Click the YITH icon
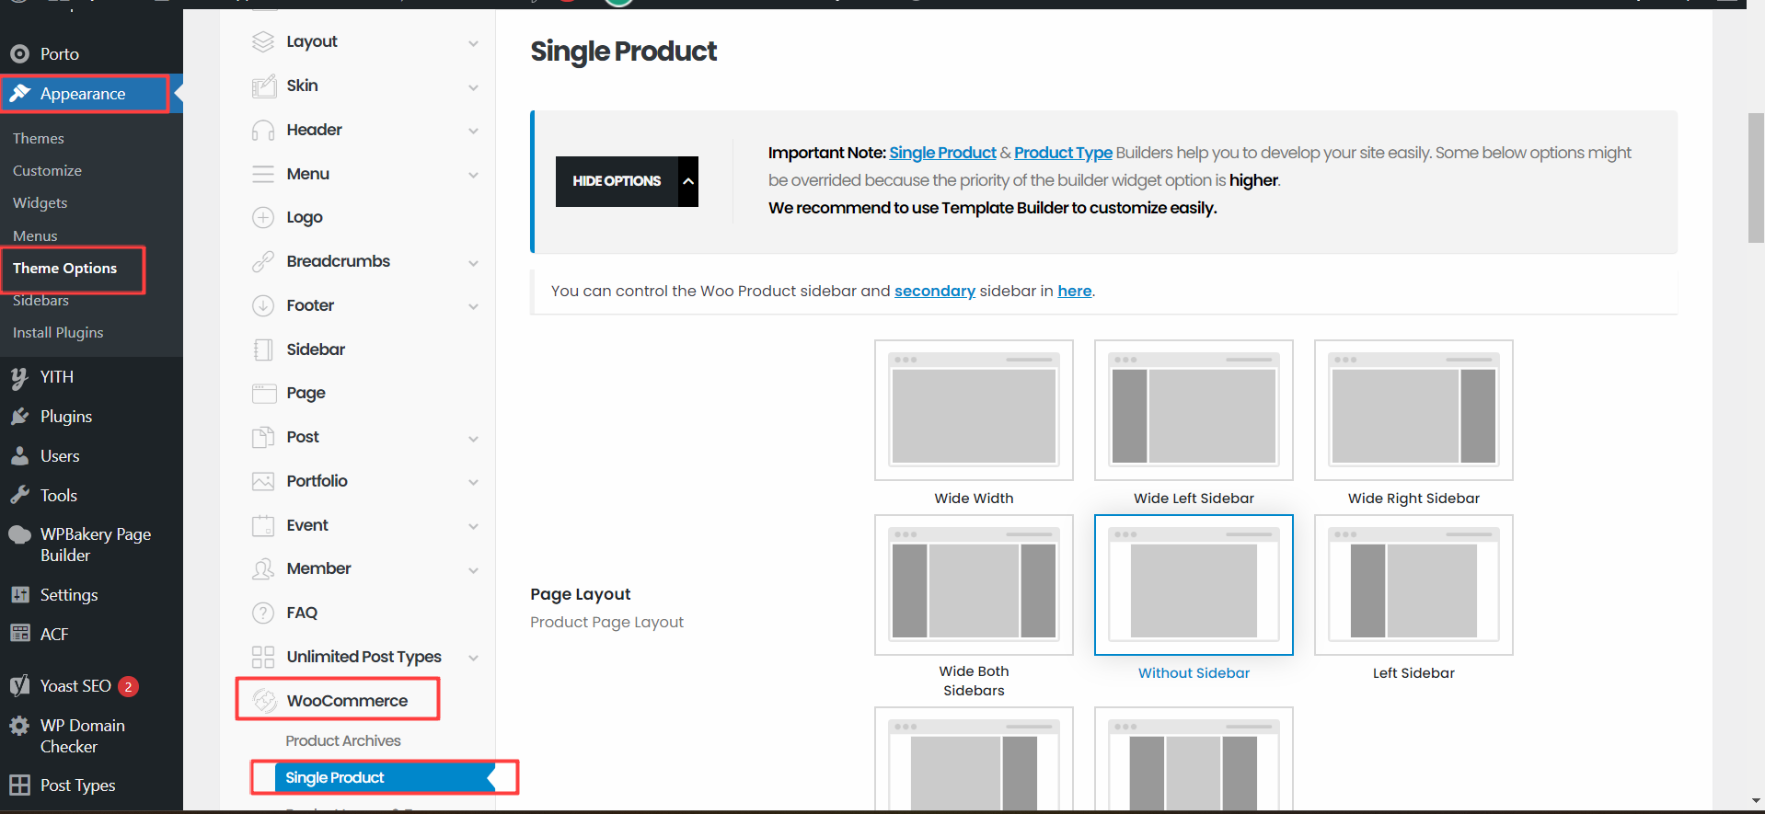Viewport: 1765px width, 814px height. 19,377
